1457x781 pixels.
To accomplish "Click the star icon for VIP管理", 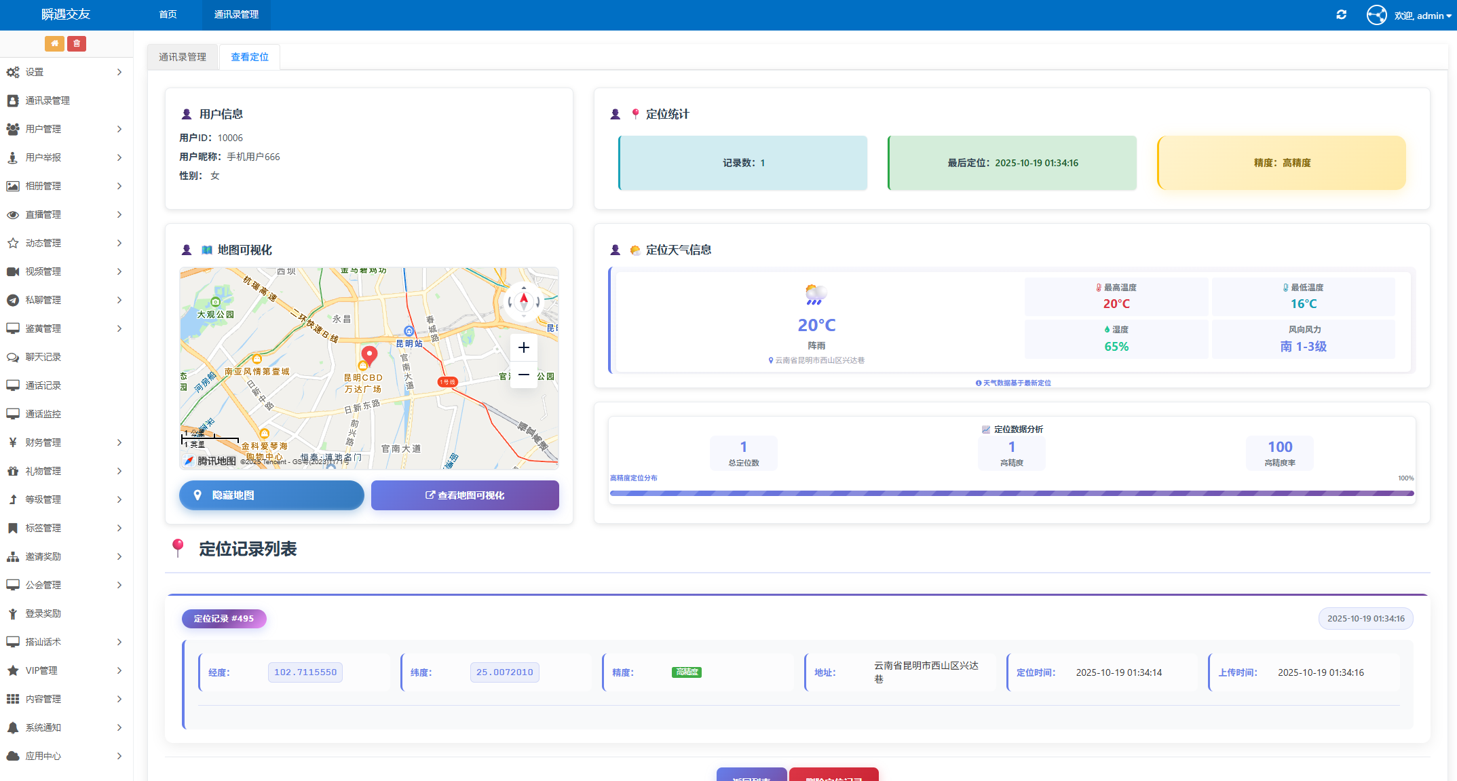I will (x=12, y=670).
